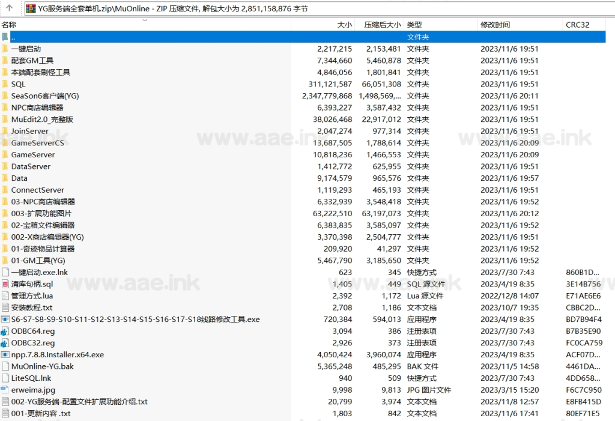Click the WinRAR archive icon in address bar
The height and width of the screenshot is (421, 615).
30,8
